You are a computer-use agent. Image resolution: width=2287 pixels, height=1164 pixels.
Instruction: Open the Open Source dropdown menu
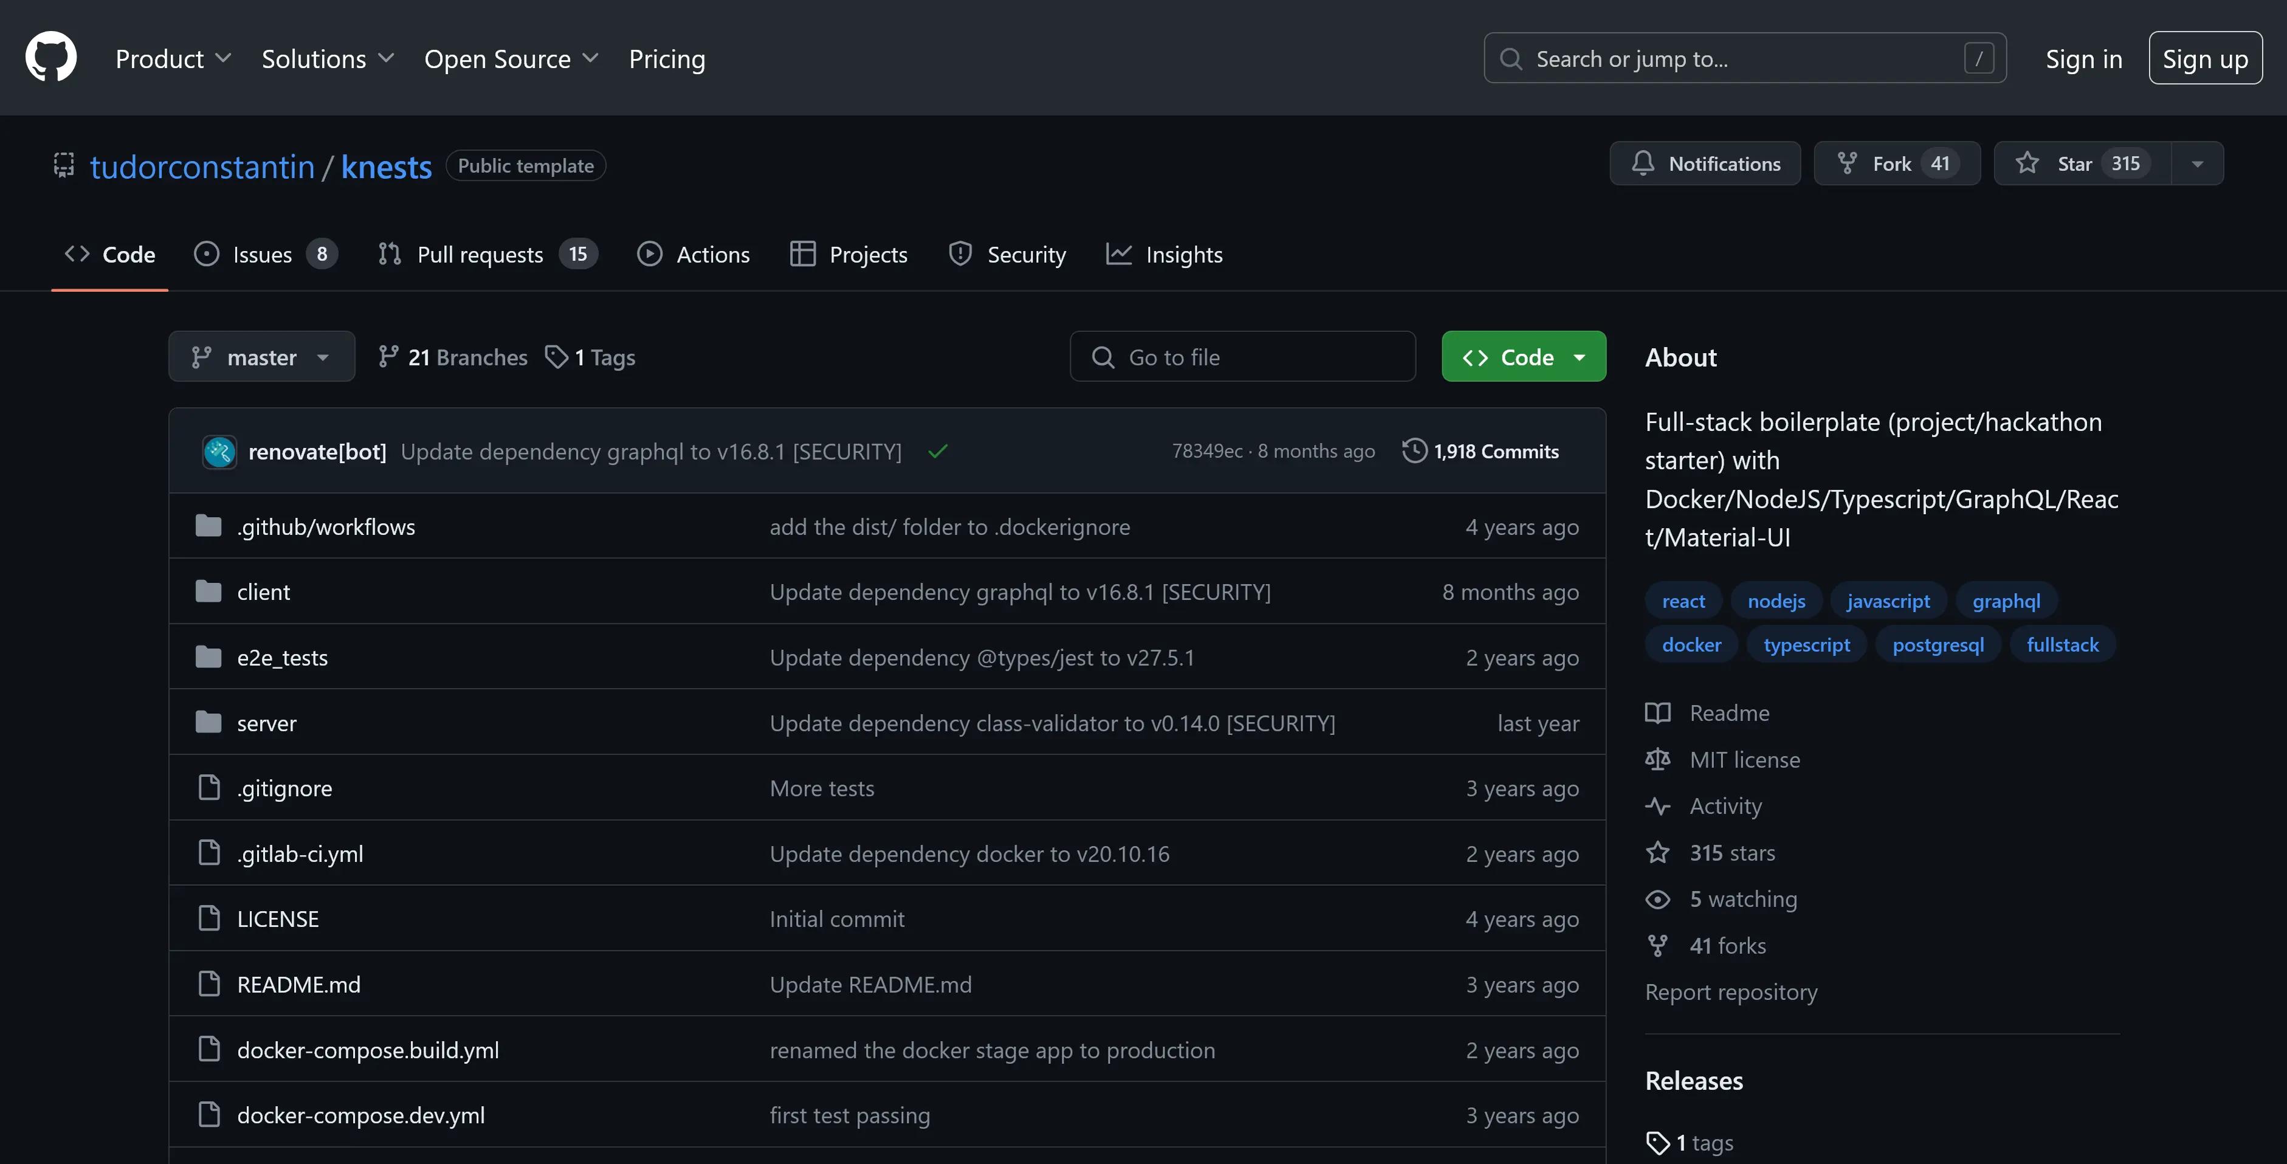click(x=511, y=58)
